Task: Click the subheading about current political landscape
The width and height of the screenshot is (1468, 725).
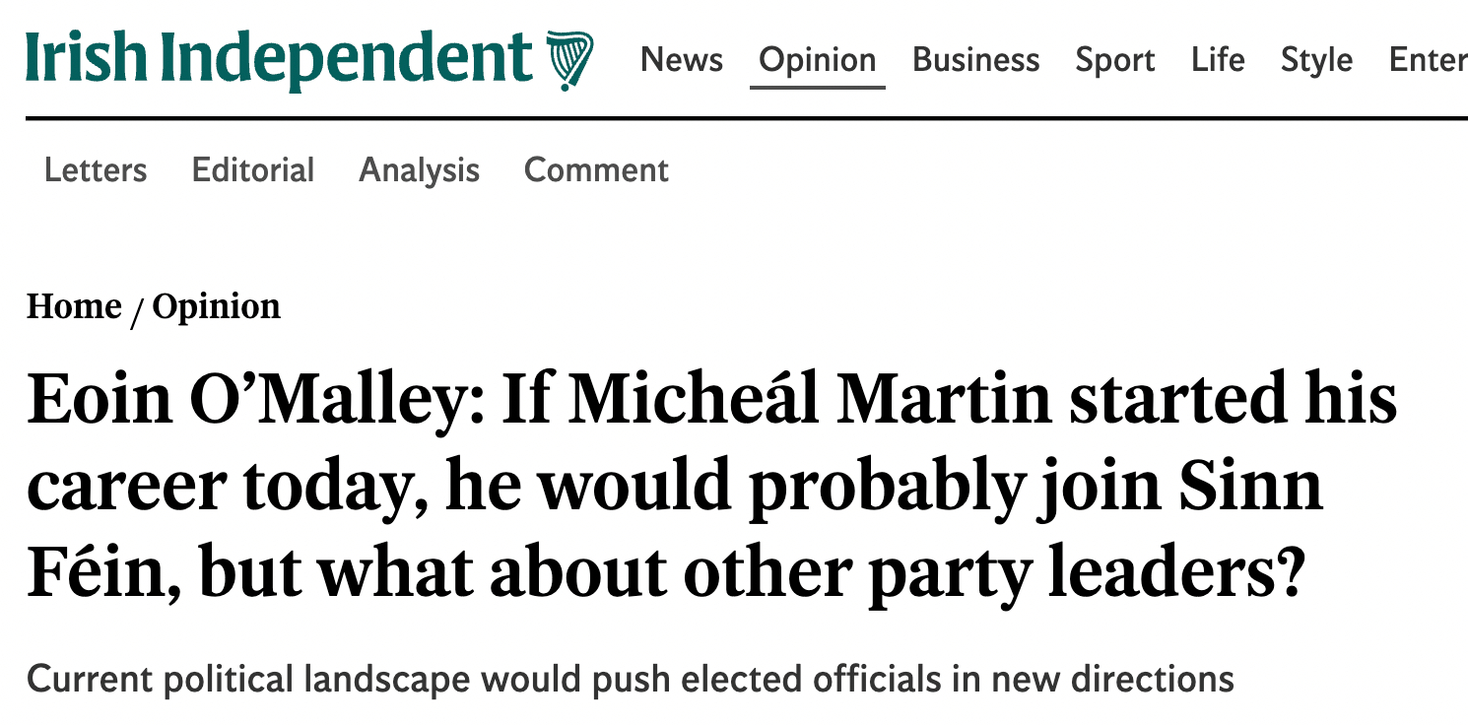Action: click(630, 680)
